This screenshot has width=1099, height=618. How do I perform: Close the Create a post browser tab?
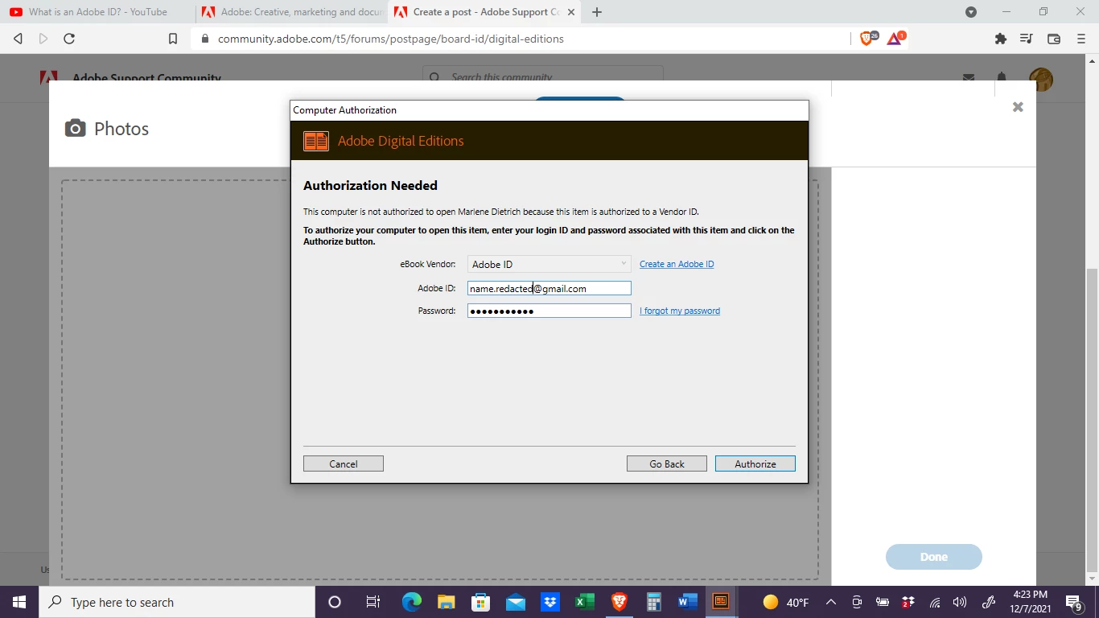(570, 12)
